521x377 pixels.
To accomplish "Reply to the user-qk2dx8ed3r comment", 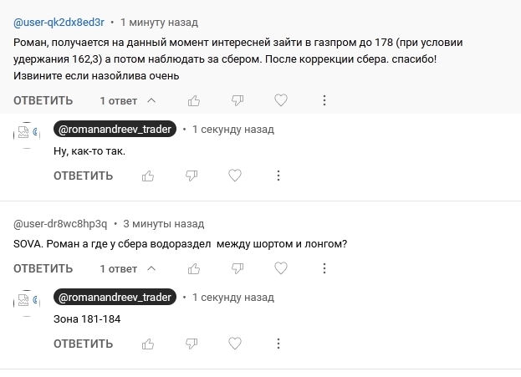I will (43, 101).
